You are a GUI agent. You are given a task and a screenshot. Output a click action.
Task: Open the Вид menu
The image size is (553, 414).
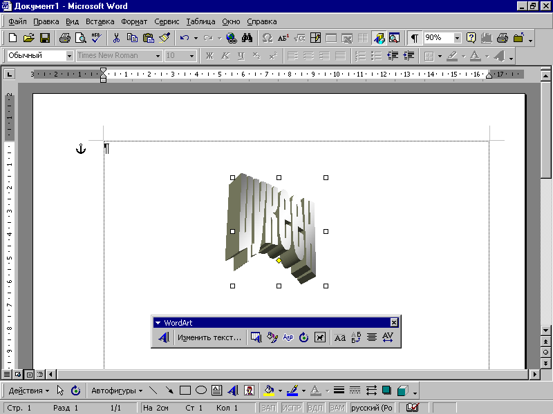pyautogui.click(x=73, y=21)
